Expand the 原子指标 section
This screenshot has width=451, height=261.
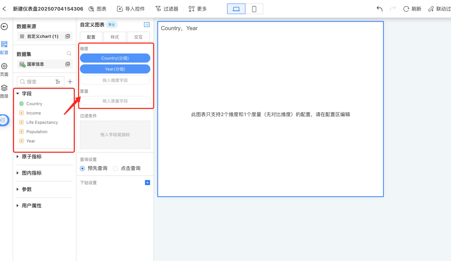click(x=18, y=156)
